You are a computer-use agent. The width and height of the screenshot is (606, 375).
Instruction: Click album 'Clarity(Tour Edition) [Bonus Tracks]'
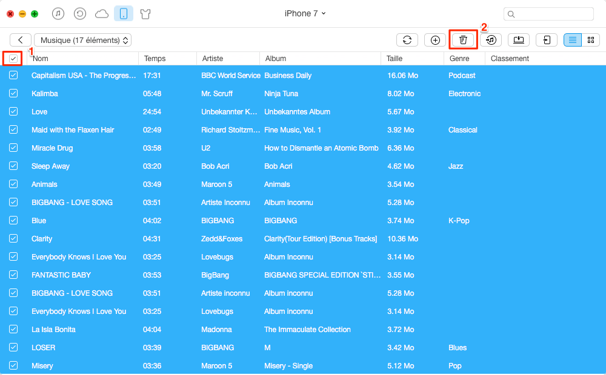click(x=321, y=239)
